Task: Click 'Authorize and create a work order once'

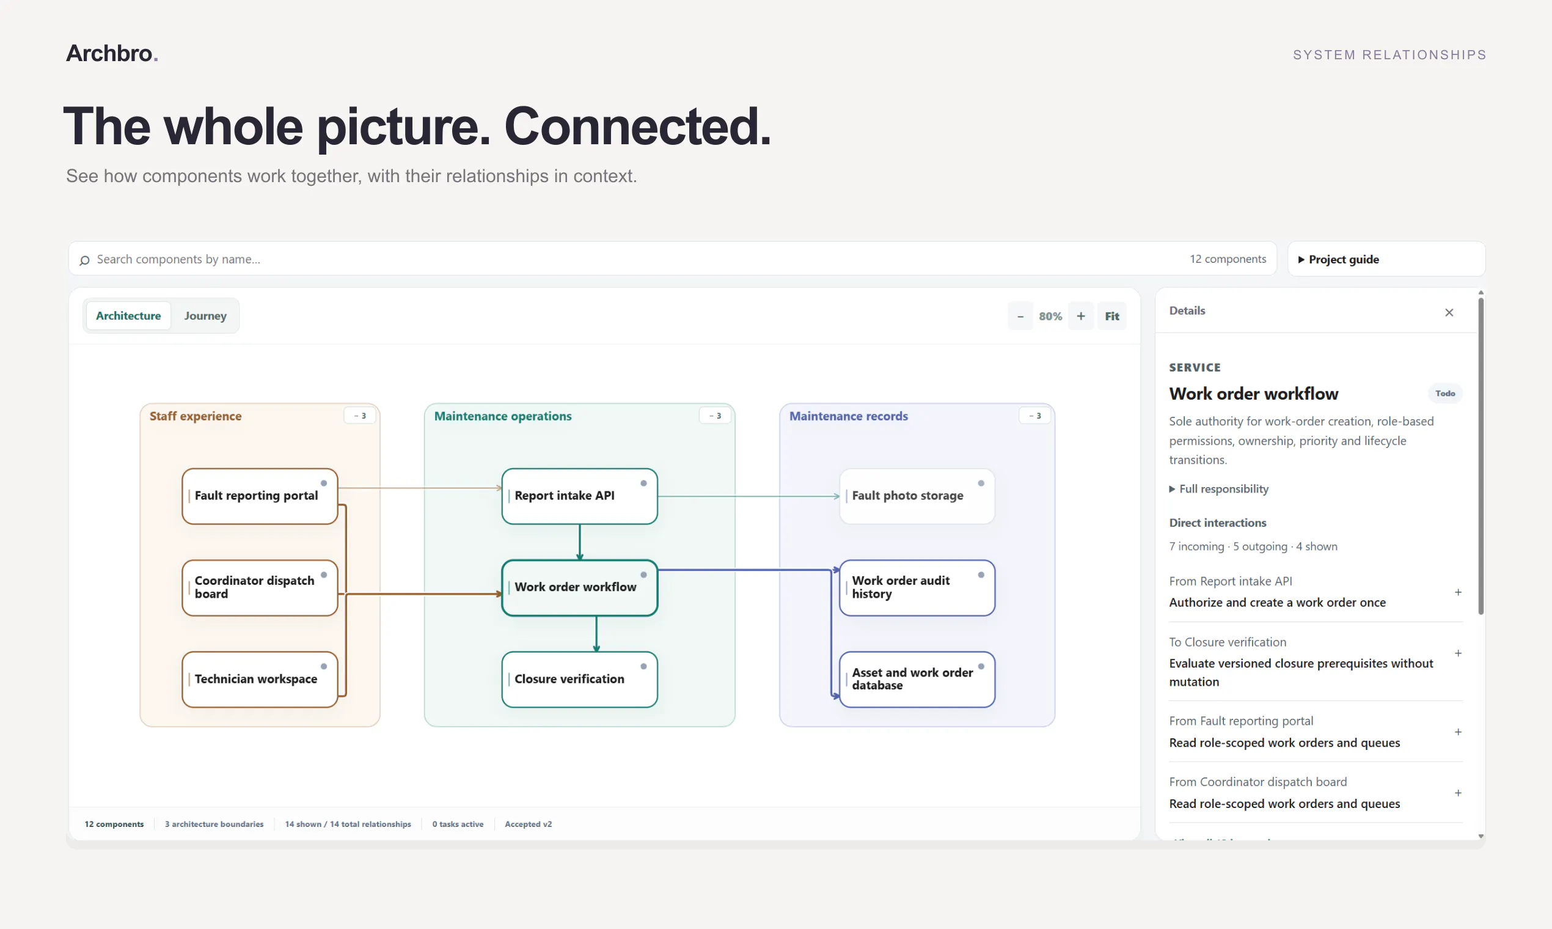Action: tap(1277, 602)
